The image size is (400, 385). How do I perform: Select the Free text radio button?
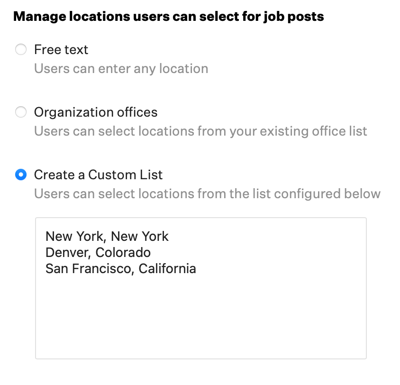pyautogui.click(x=21, y=50)
